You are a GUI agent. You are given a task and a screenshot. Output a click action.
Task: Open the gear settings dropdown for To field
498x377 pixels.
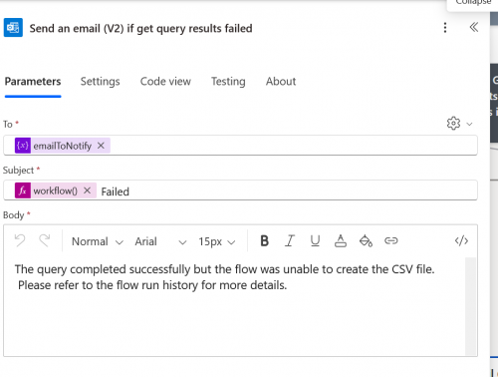[459, 124]
